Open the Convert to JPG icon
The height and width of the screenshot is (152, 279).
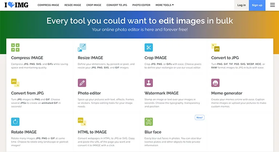coord(215,47)
